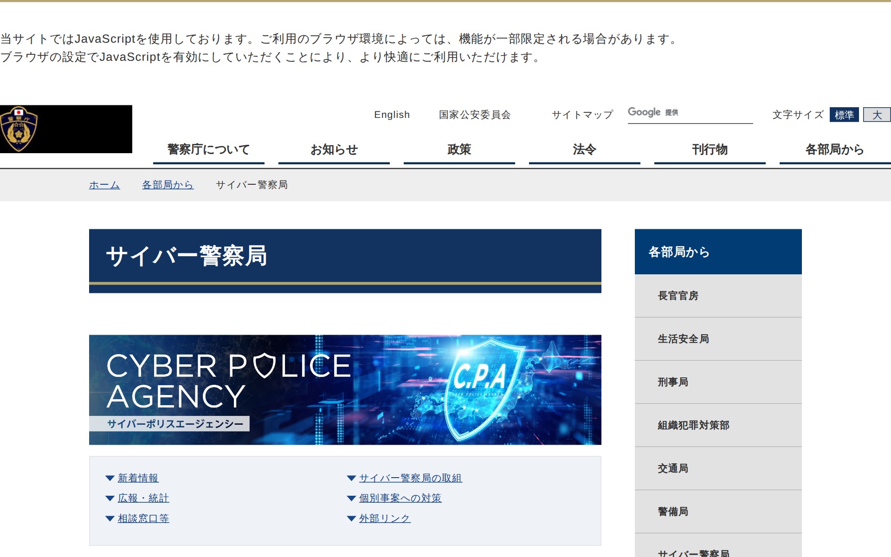The height and width of the screenshot is (557, 891).
Task: Switch text size to 大
Action: click(x=876, y=115)
